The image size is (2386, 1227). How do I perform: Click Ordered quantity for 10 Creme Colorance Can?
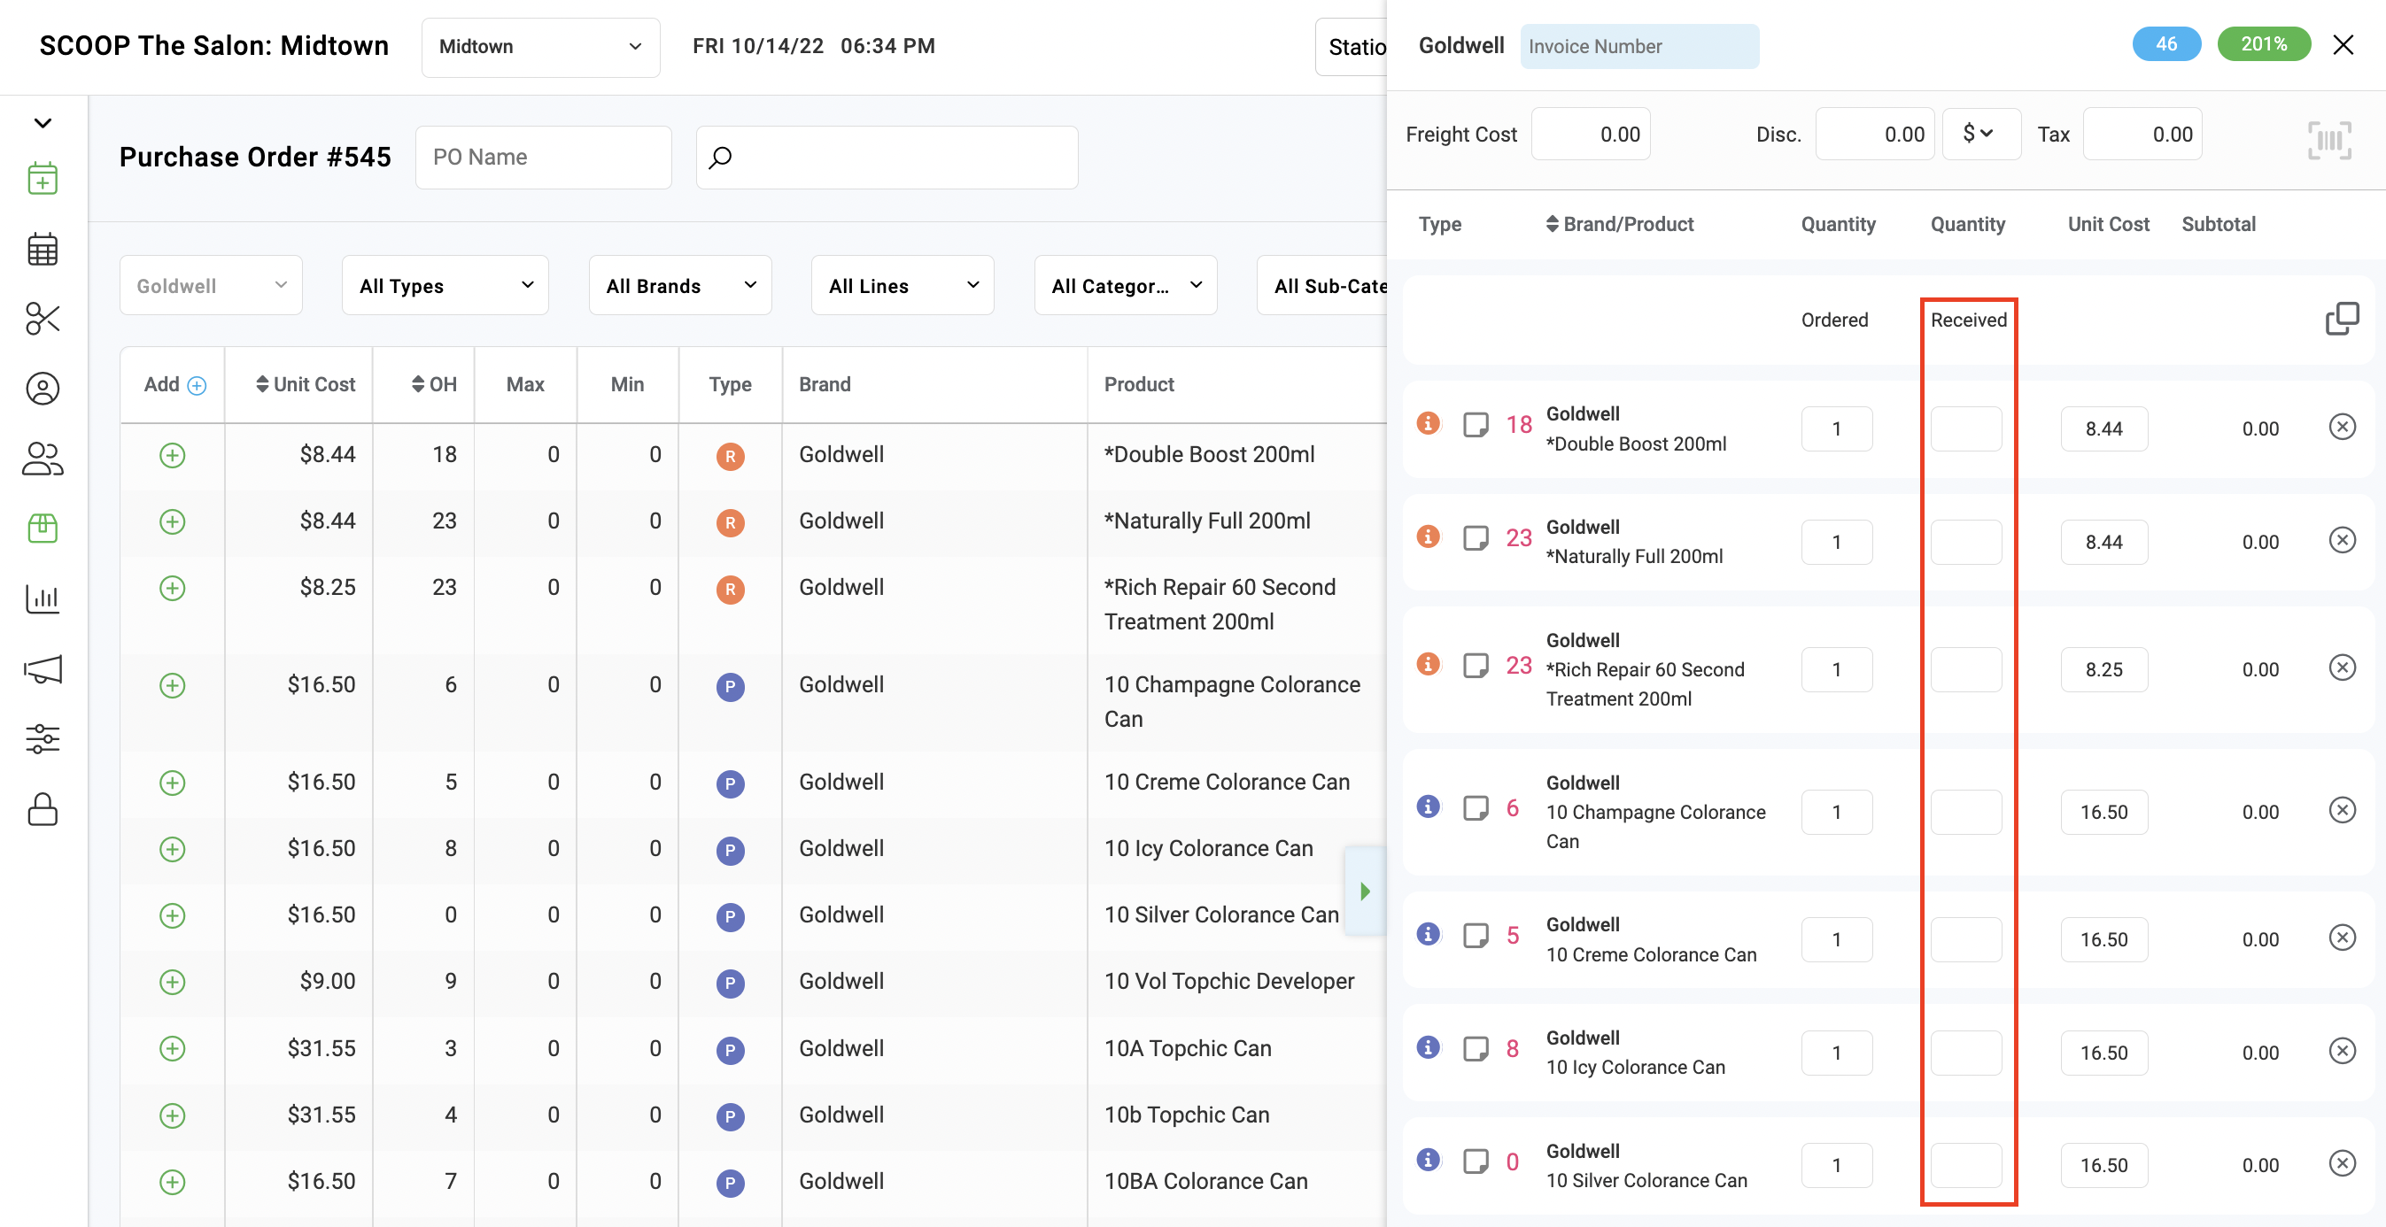1837,940
